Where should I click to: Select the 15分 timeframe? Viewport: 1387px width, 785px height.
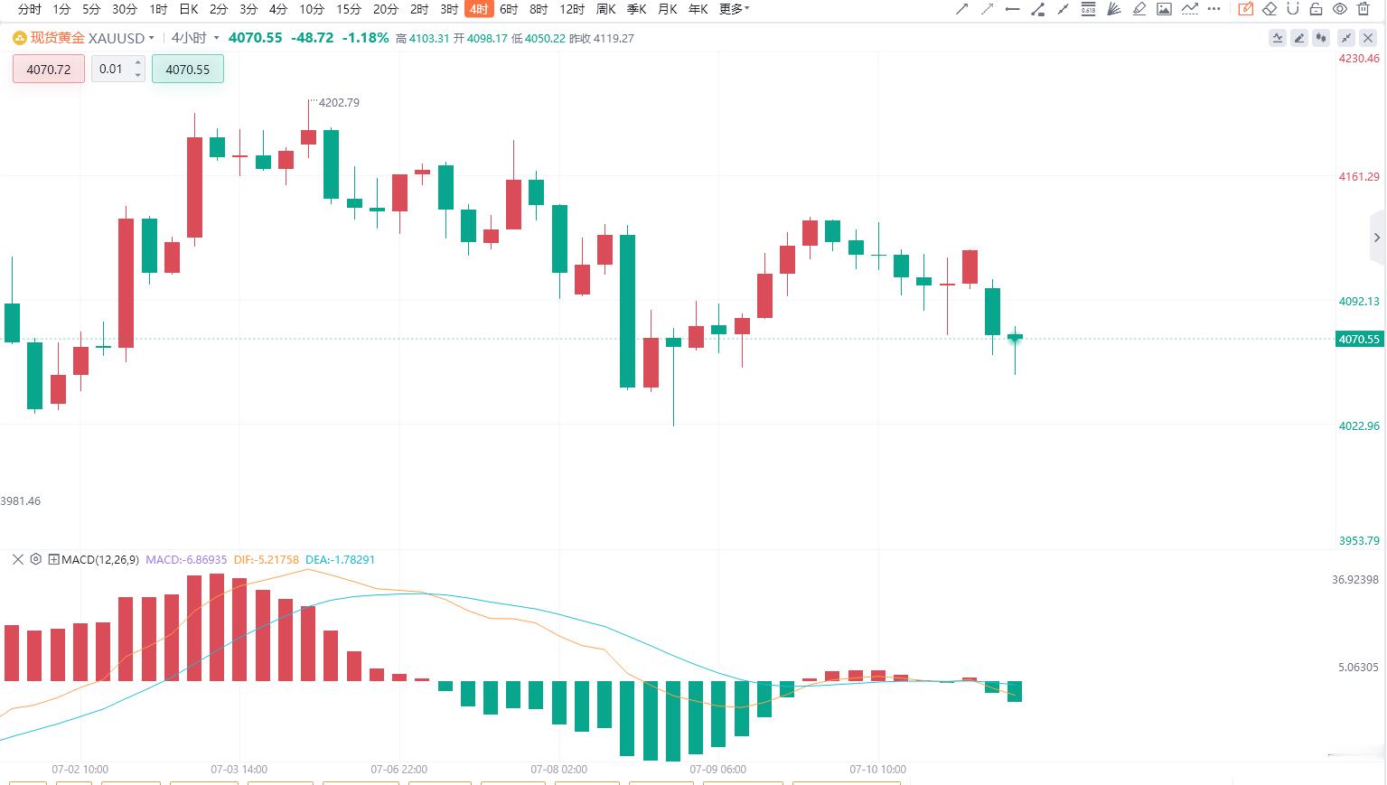(349, 9)
